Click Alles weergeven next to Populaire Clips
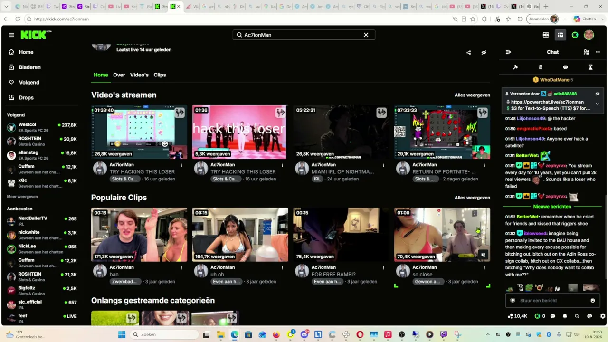The image size is (608, 342). coord(472,198)
